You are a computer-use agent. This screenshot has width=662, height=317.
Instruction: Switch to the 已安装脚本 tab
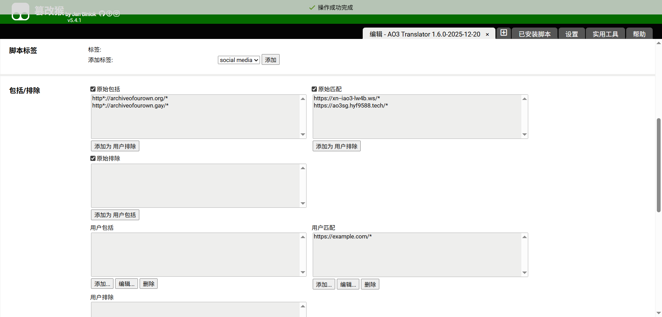coord(534,34)
